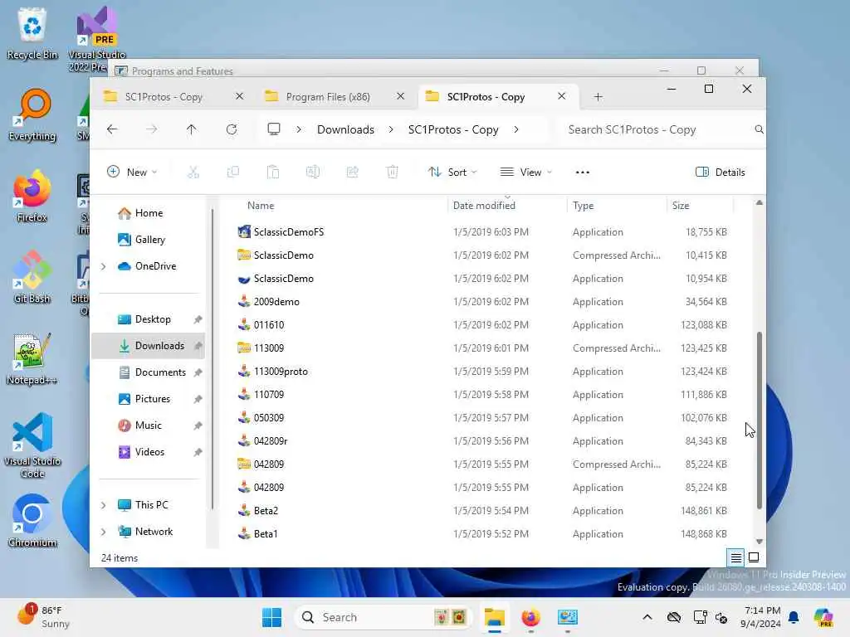Open Chromium desktop shortcut
This screenshot has height=637, width=850.
(32, 522)
